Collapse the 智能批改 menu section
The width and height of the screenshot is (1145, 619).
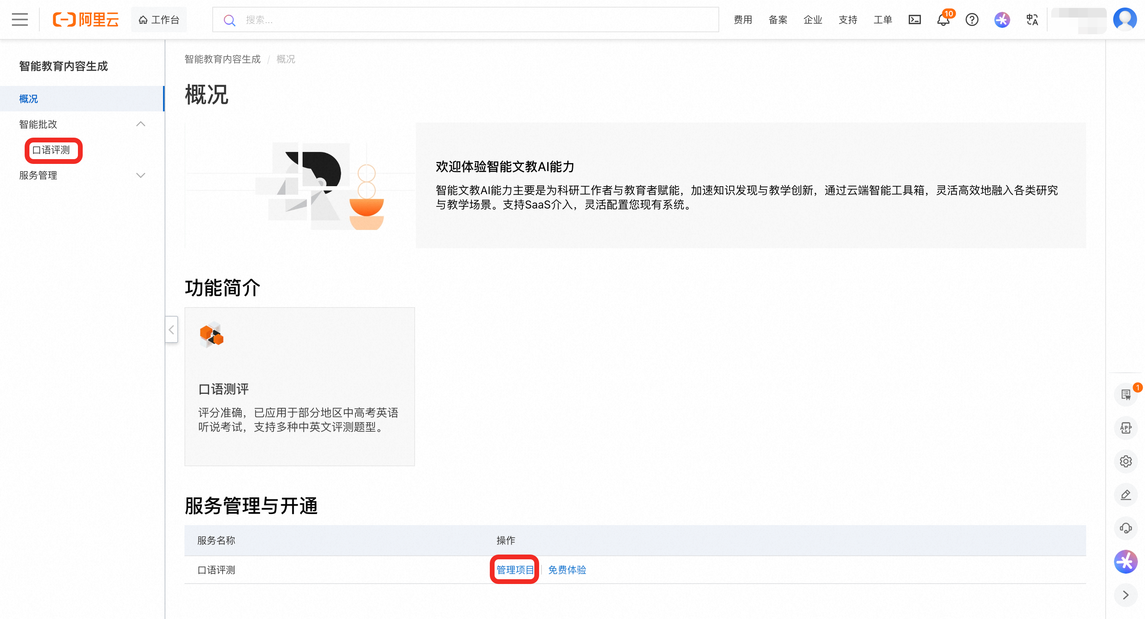tap(140, 124)
